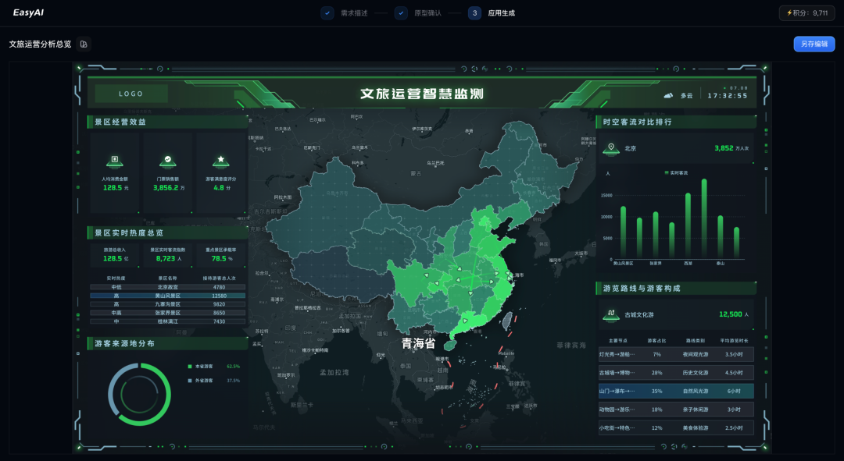The width and height of the screenshot is (844, 461).
Task: Click the 游览路线与游客构成 panel header
Action: click(676, 289)
